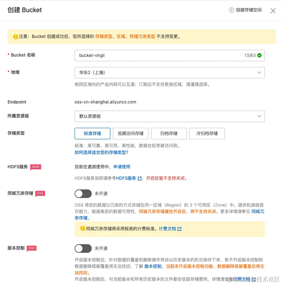Click the New badge beside HDFS服务

(36, 167)
